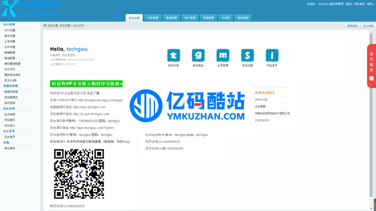Open the 管理员管理 sidebar item

coord(11,92)
